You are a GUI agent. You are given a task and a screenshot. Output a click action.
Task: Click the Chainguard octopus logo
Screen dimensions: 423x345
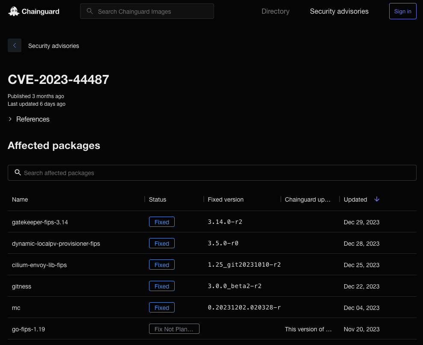pyautogui.click(x=13, y=11)
